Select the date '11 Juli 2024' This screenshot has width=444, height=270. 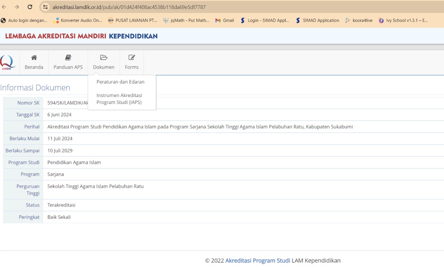(x=60, y=139)
